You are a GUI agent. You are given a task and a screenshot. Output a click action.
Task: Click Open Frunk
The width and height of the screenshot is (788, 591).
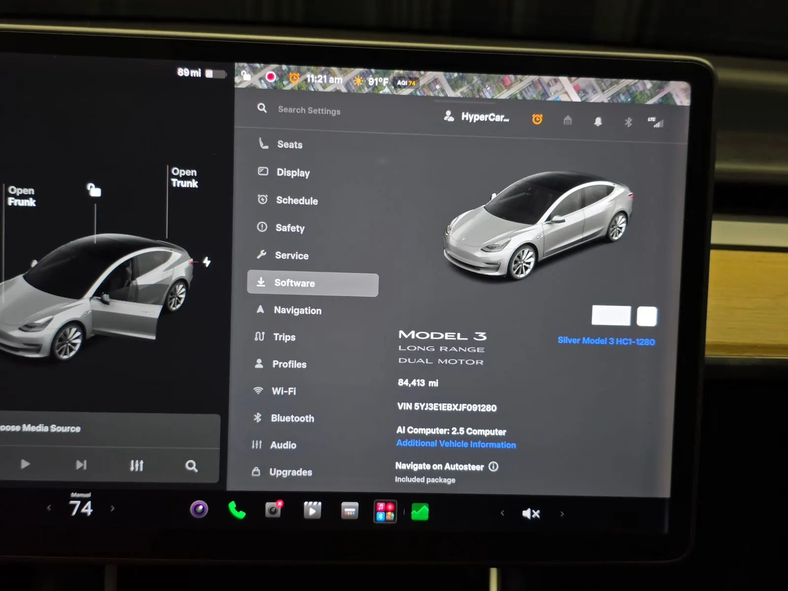coord(22,196)
